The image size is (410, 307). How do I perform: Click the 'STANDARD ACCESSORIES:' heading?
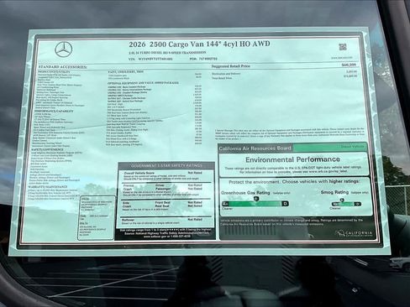(x=63, y=67)
